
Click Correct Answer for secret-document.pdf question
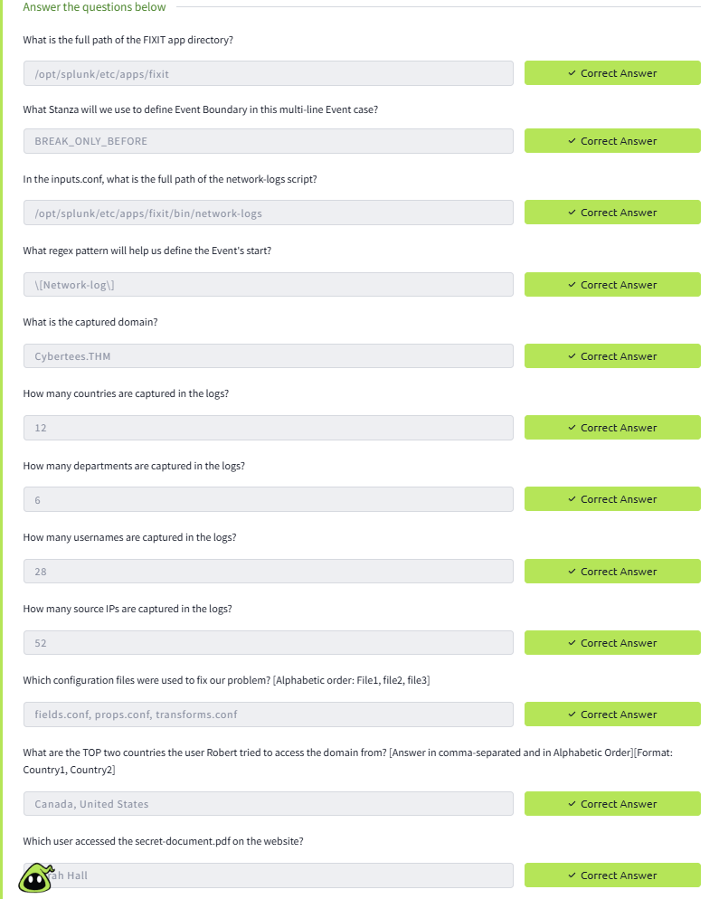612,875
